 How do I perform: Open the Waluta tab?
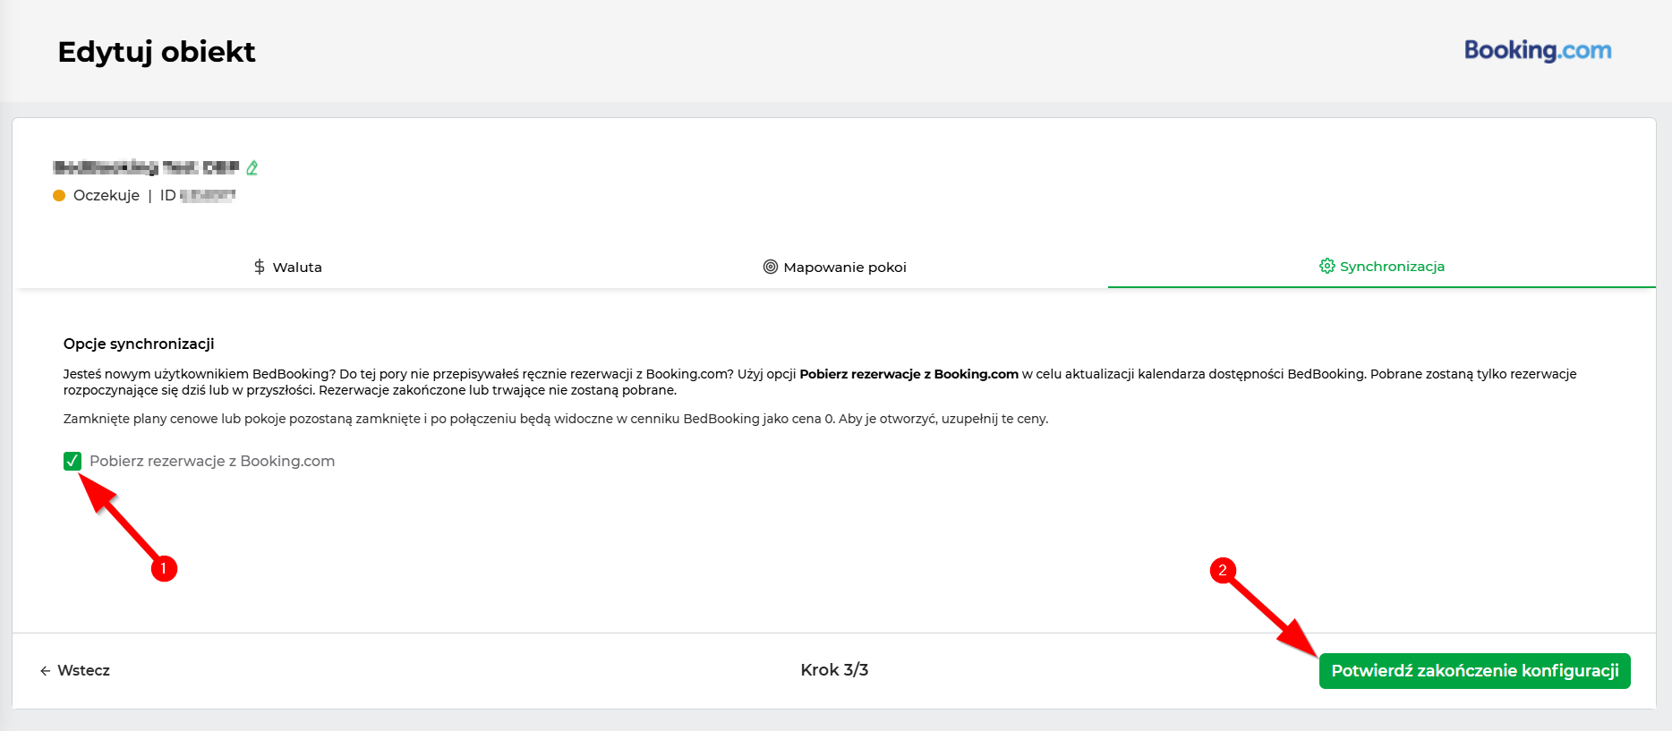(288, 267)
